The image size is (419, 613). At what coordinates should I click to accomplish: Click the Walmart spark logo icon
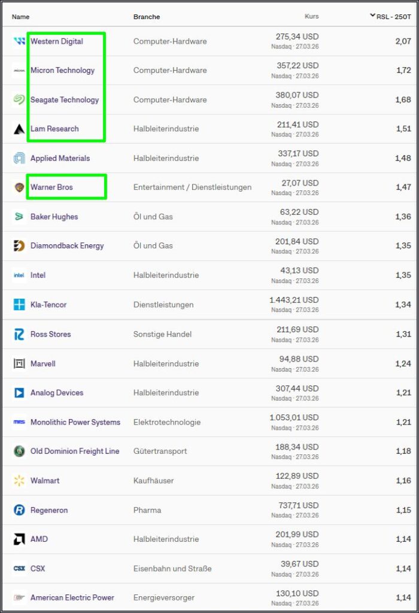(x=19, y=481)
